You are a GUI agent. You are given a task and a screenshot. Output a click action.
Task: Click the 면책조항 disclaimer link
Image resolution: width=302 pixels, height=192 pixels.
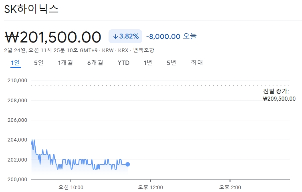[x=144, y=50]
